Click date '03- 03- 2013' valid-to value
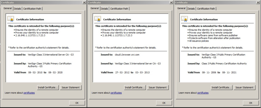261x108 pixels. (x=143, y=72)
